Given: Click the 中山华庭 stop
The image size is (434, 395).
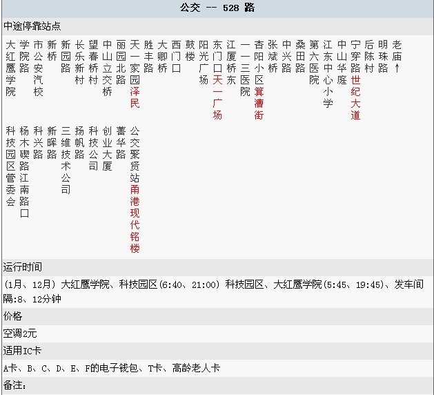Looking at the screenshot, I should coord(342,62).
